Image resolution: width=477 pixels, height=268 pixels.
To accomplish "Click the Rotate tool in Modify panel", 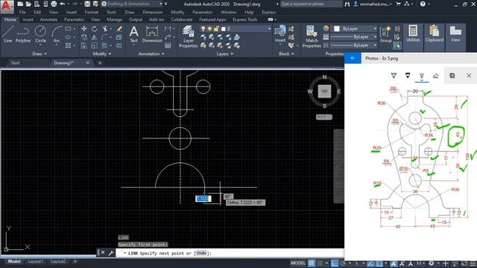I will click(95, 28).
